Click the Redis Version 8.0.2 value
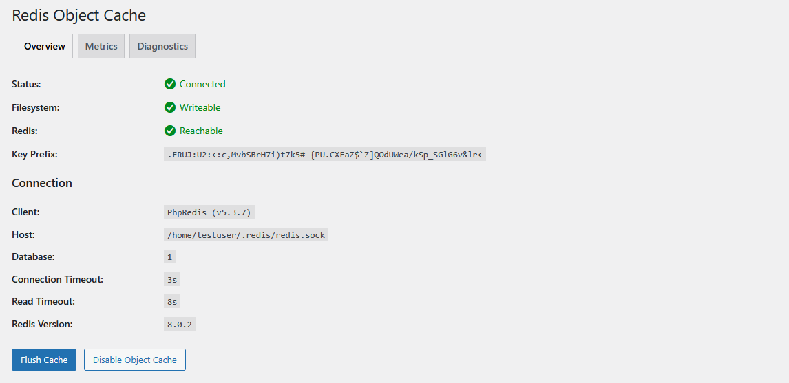The image size is (789, 383). click(x=180, y=324)
